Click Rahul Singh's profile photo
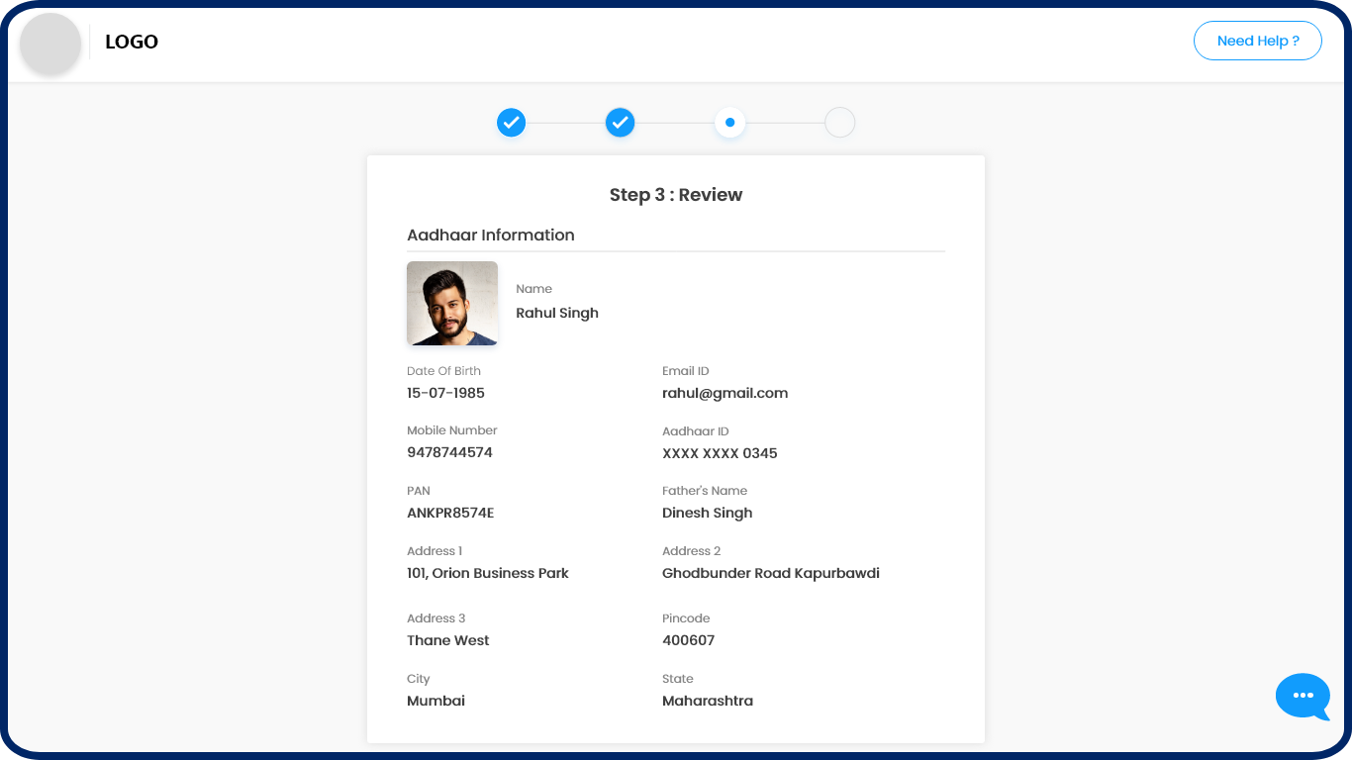Image resolution: width=1352 pixels, height=760 pixels. click(452, 304)
